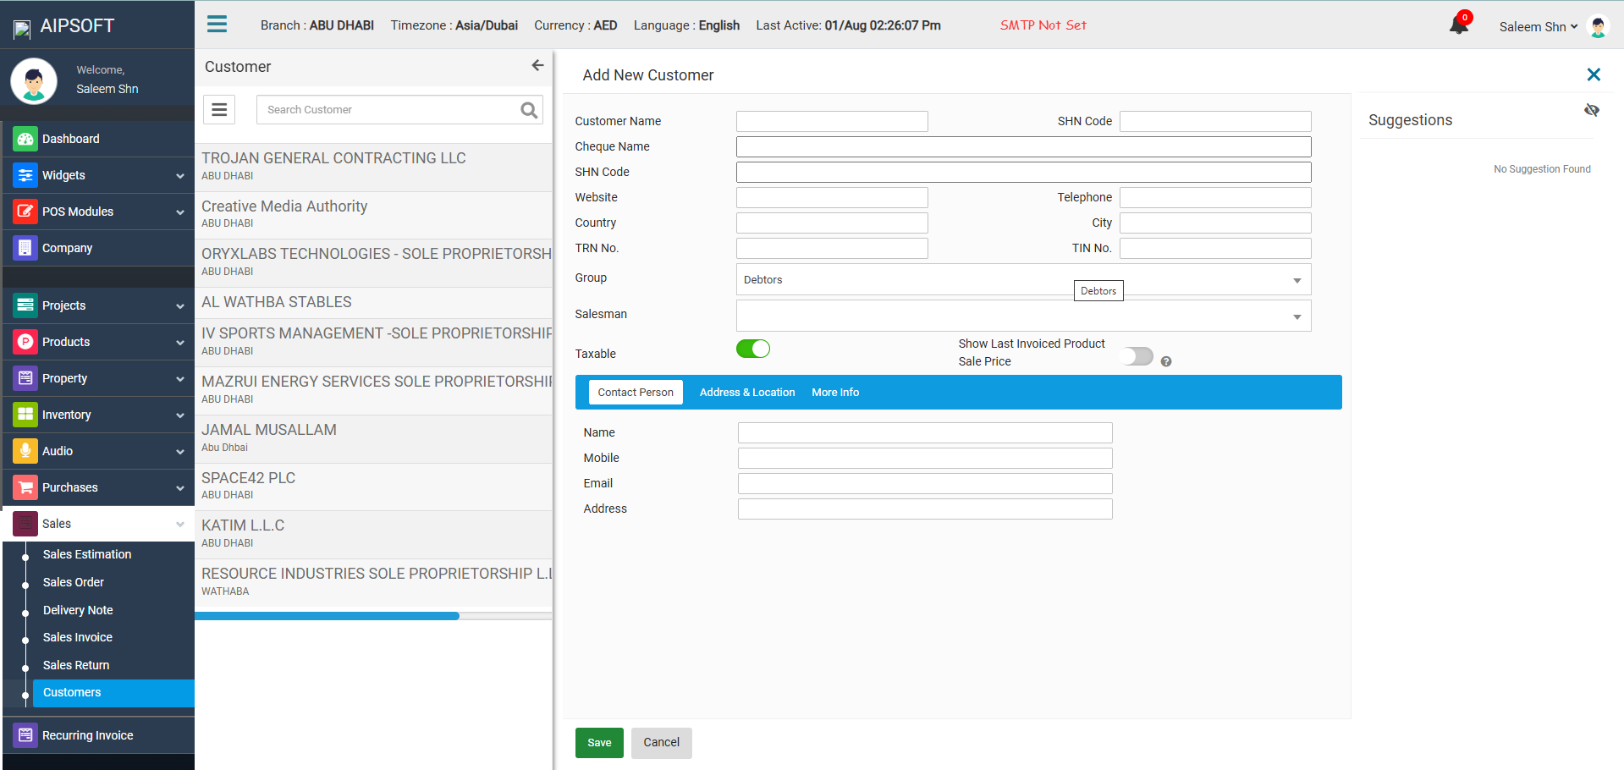Click the Products sidebar icon
This screenshot has width=1624, height=770.
tap(25, 342)
